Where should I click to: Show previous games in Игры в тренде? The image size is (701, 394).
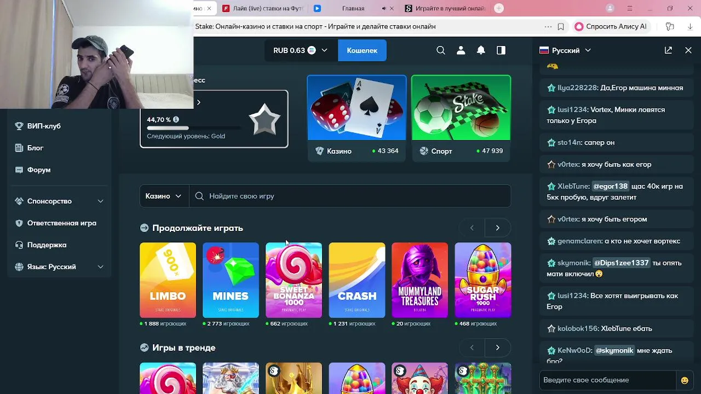coord(472,347)
